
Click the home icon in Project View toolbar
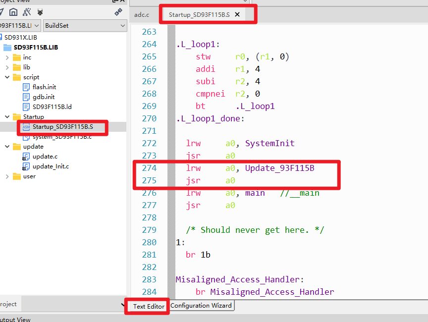click(x=13, y=11)
